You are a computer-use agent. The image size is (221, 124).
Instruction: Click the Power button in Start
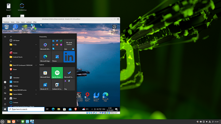click(x=5, y=104)
